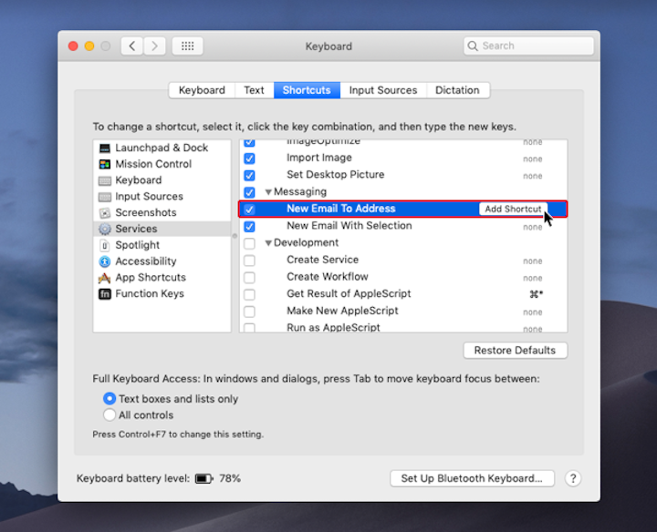Select App Shortcuts label in sidebar

151,278
